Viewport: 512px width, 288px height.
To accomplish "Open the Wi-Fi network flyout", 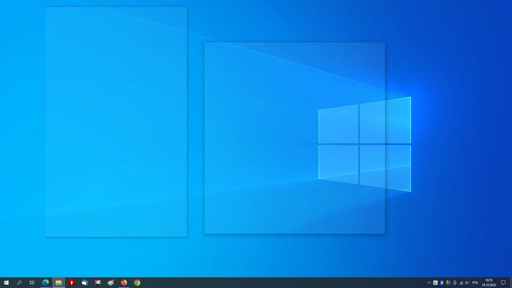I will point(461,283).
